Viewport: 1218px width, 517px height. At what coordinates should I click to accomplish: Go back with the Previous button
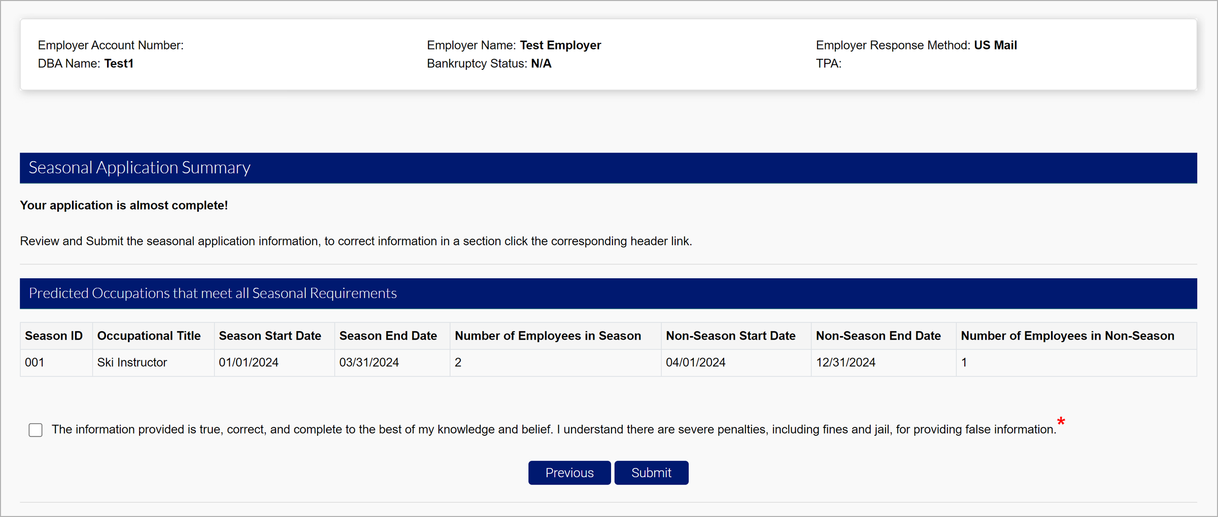569,472
